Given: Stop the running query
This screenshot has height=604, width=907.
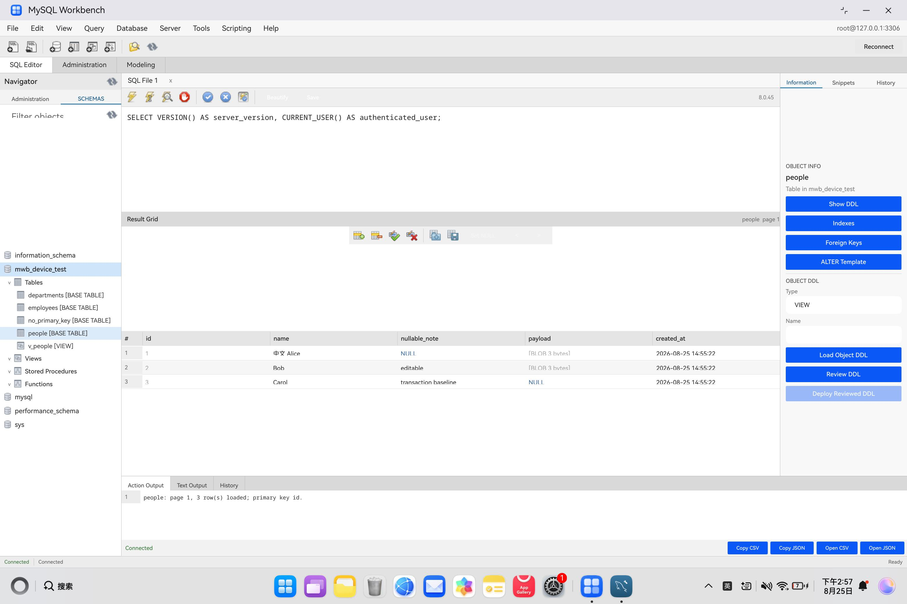Looking at the screenshot, I should point(185,97).
